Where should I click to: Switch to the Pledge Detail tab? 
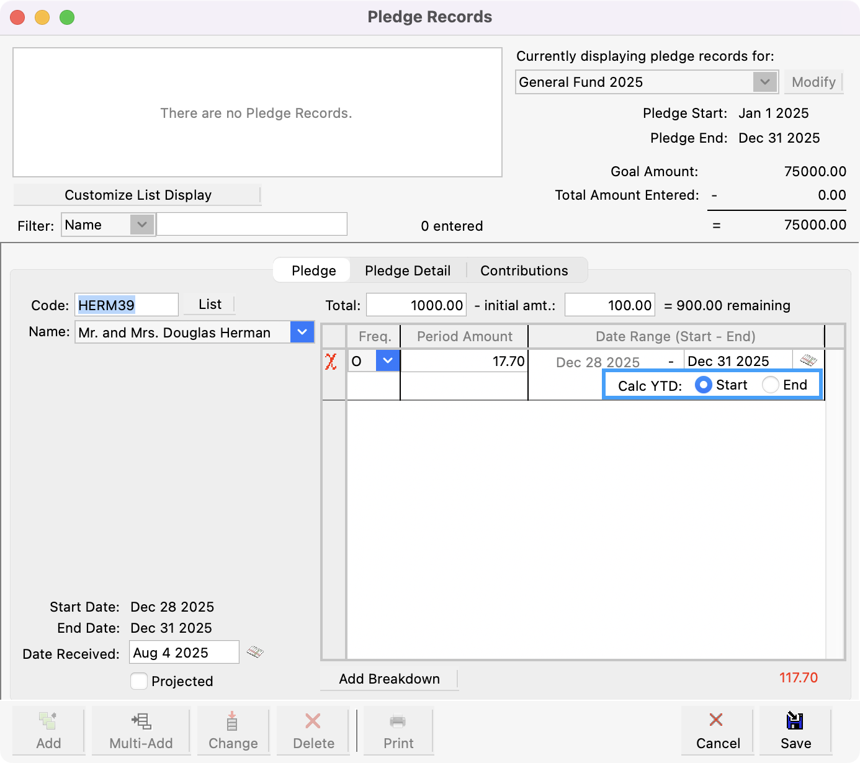pyautogui.click(x=408, y=270)
